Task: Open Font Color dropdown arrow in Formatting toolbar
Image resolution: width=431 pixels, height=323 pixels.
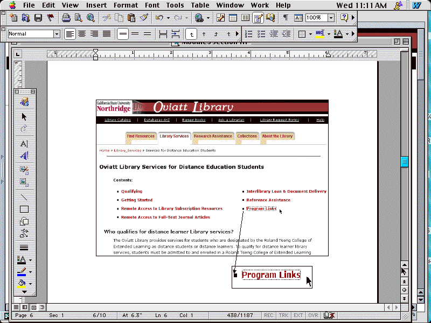Action: tap(347, 34)
